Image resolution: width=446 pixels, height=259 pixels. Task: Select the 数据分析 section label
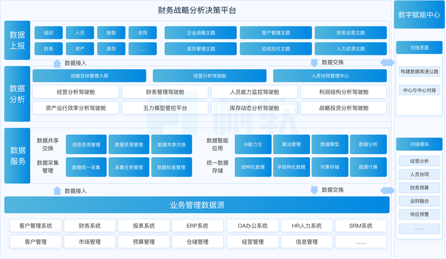click(x=17, y=94)
